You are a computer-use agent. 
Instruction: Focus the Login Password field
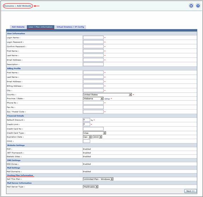[93, 42]
